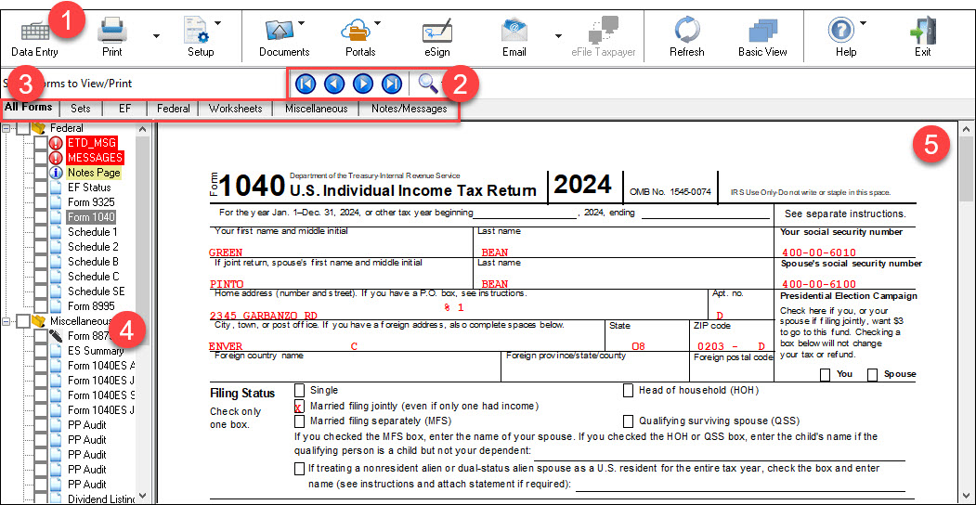Go to the next form page

pos(363,84)
